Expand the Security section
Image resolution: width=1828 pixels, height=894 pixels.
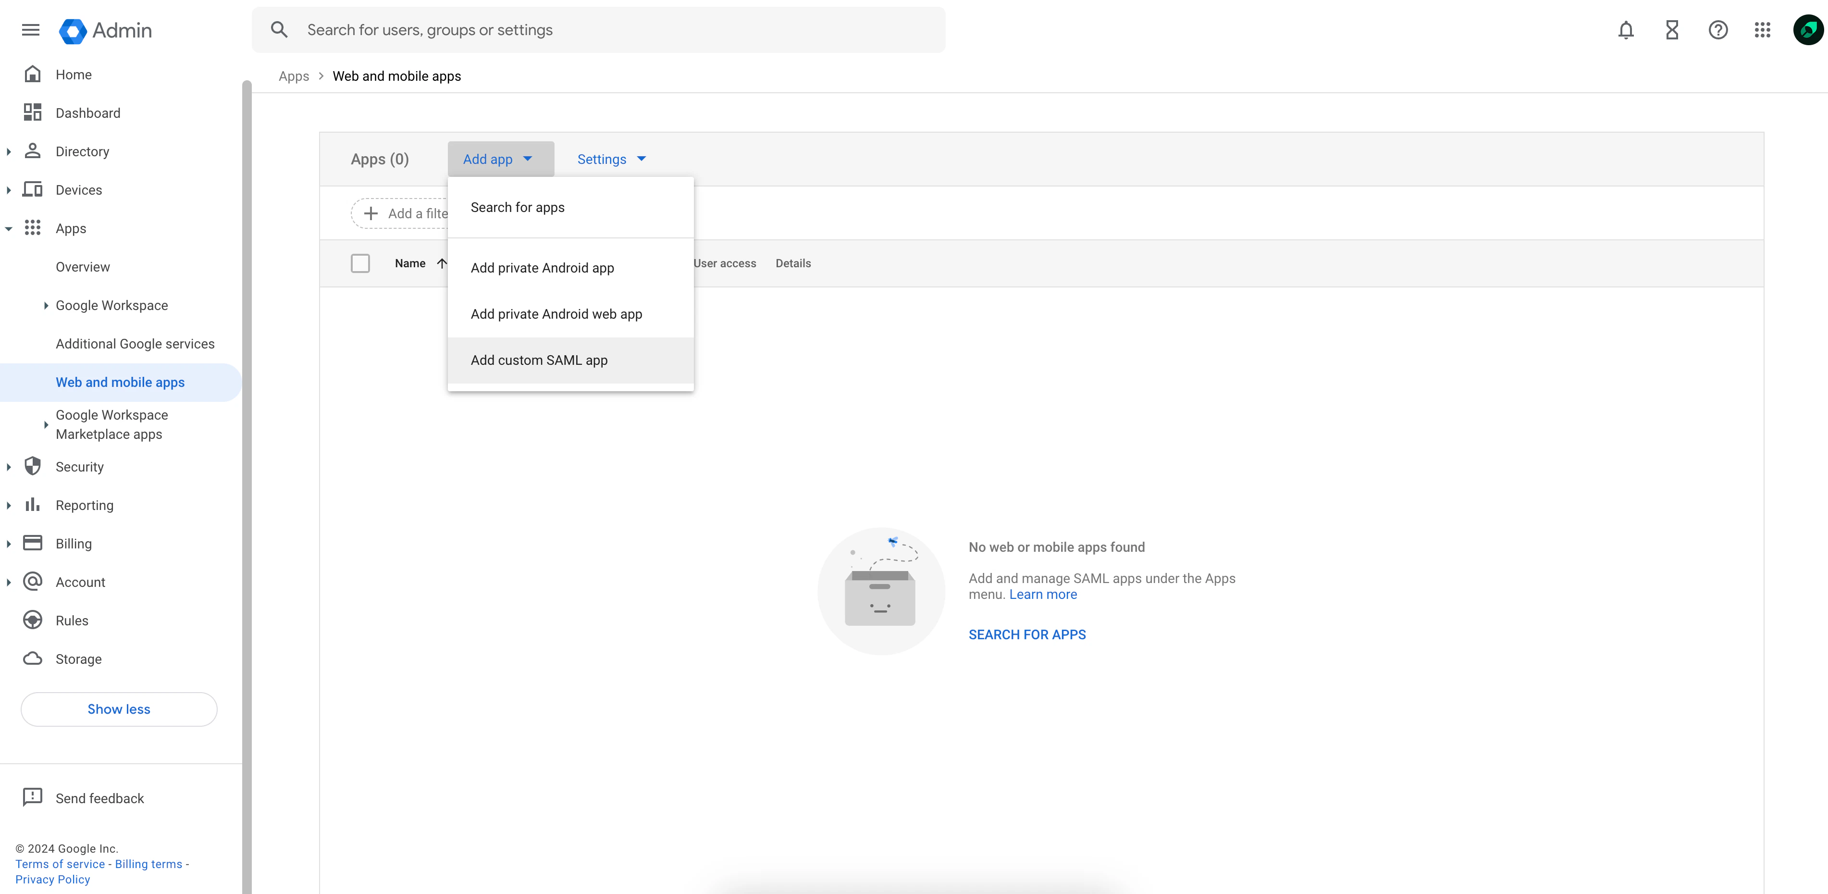9,466
